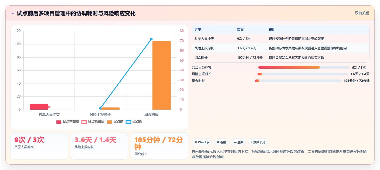Select 共享人员冲突 table row cell
Image resolution: width=380 pixels, height=170 pixels.
pos(204,39)
